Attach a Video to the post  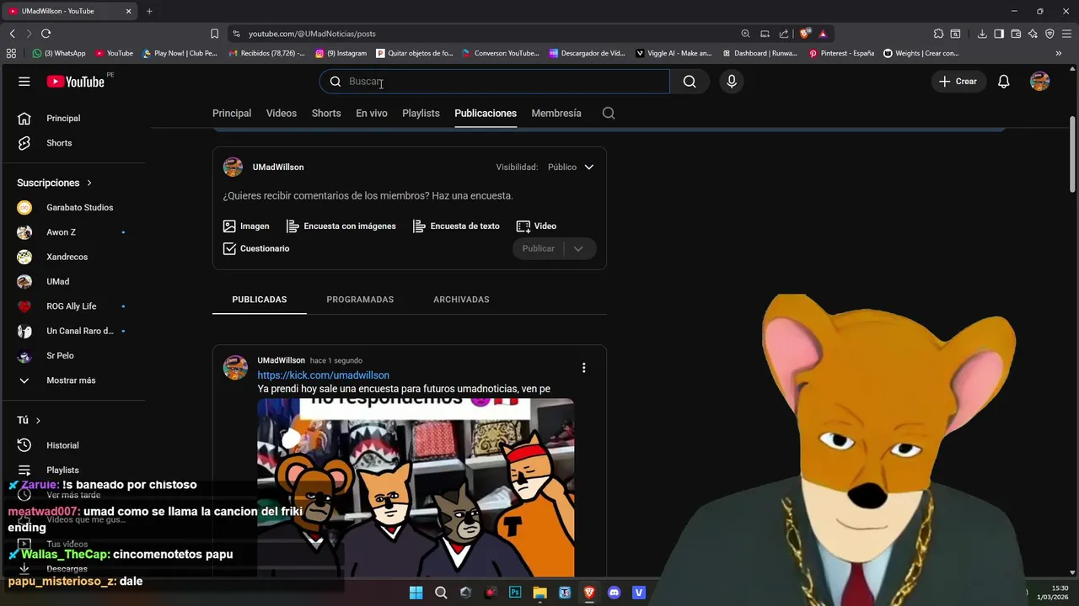click(536, 226)
